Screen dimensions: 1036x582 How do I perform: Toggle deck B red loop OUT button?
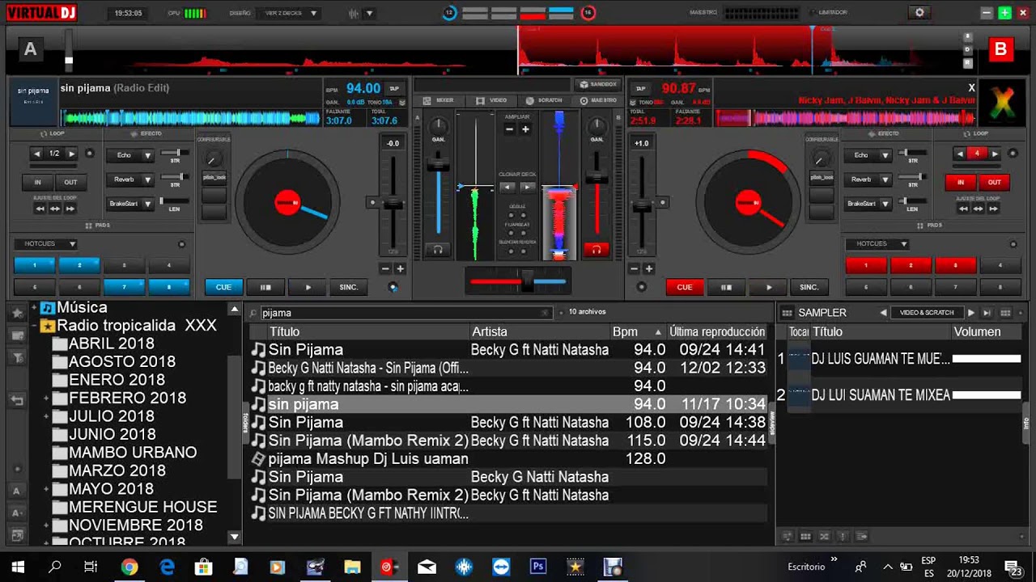click(x=994, y=182)
